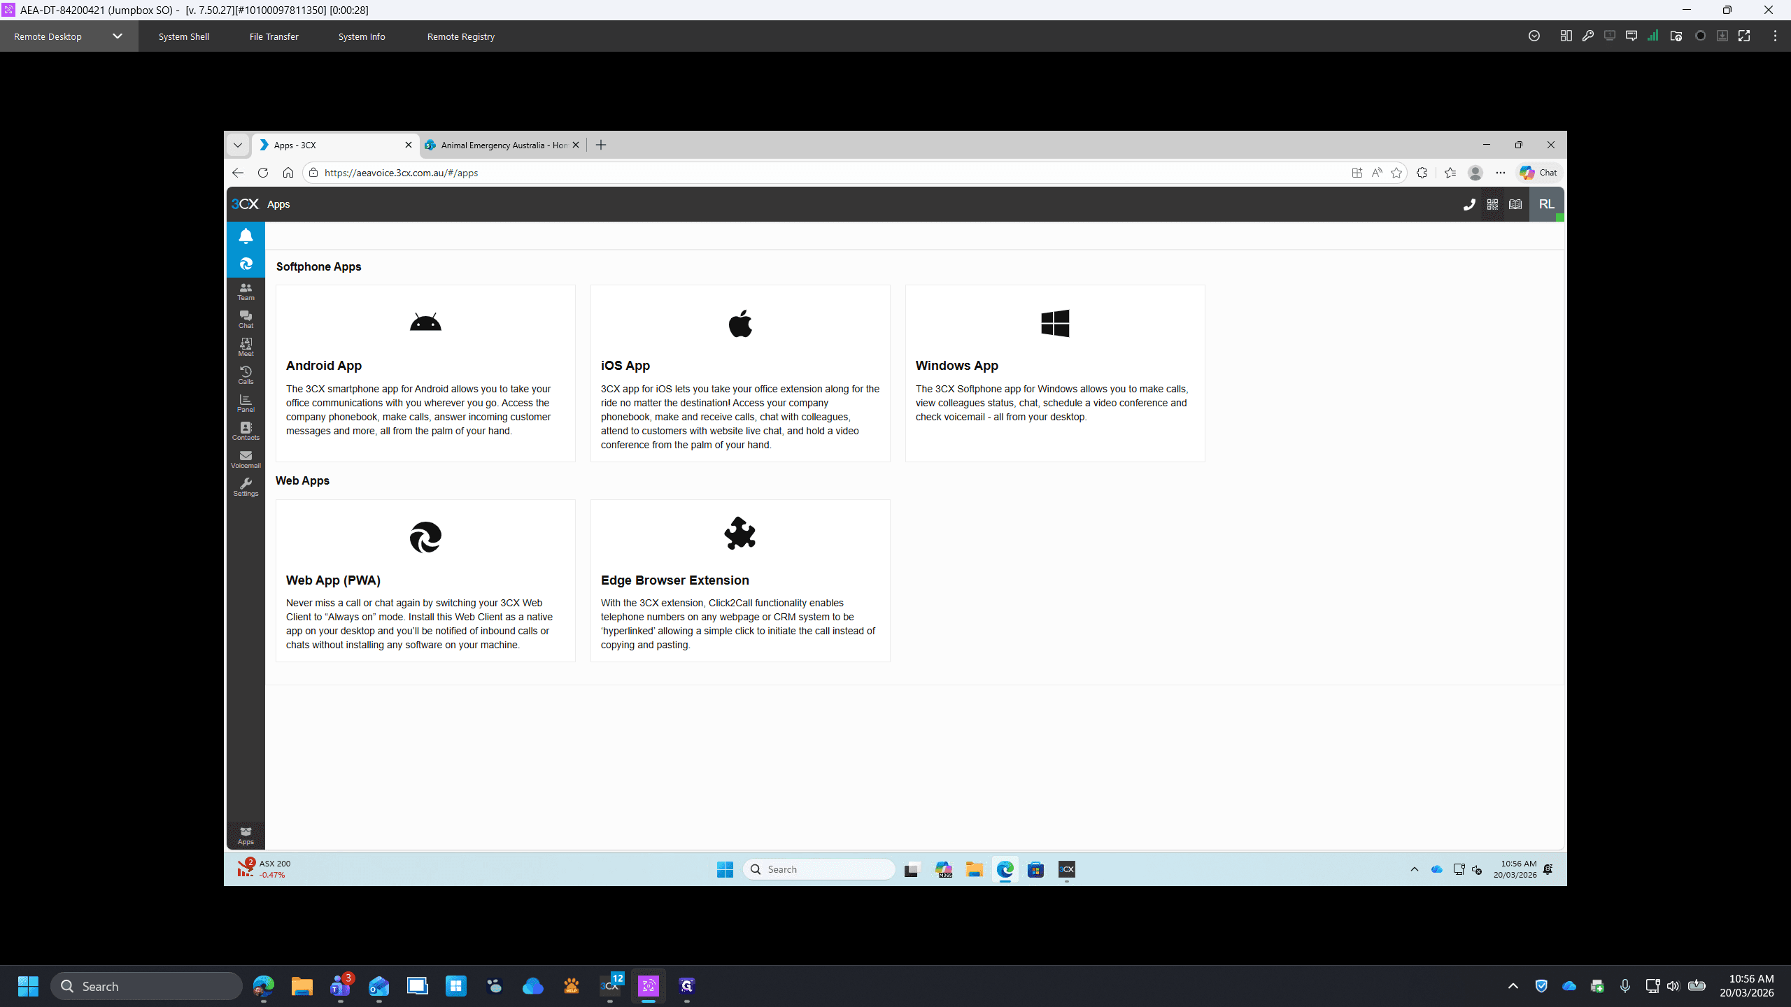Open the System Shell tab

pyautogui.click(x=184, y=36)
